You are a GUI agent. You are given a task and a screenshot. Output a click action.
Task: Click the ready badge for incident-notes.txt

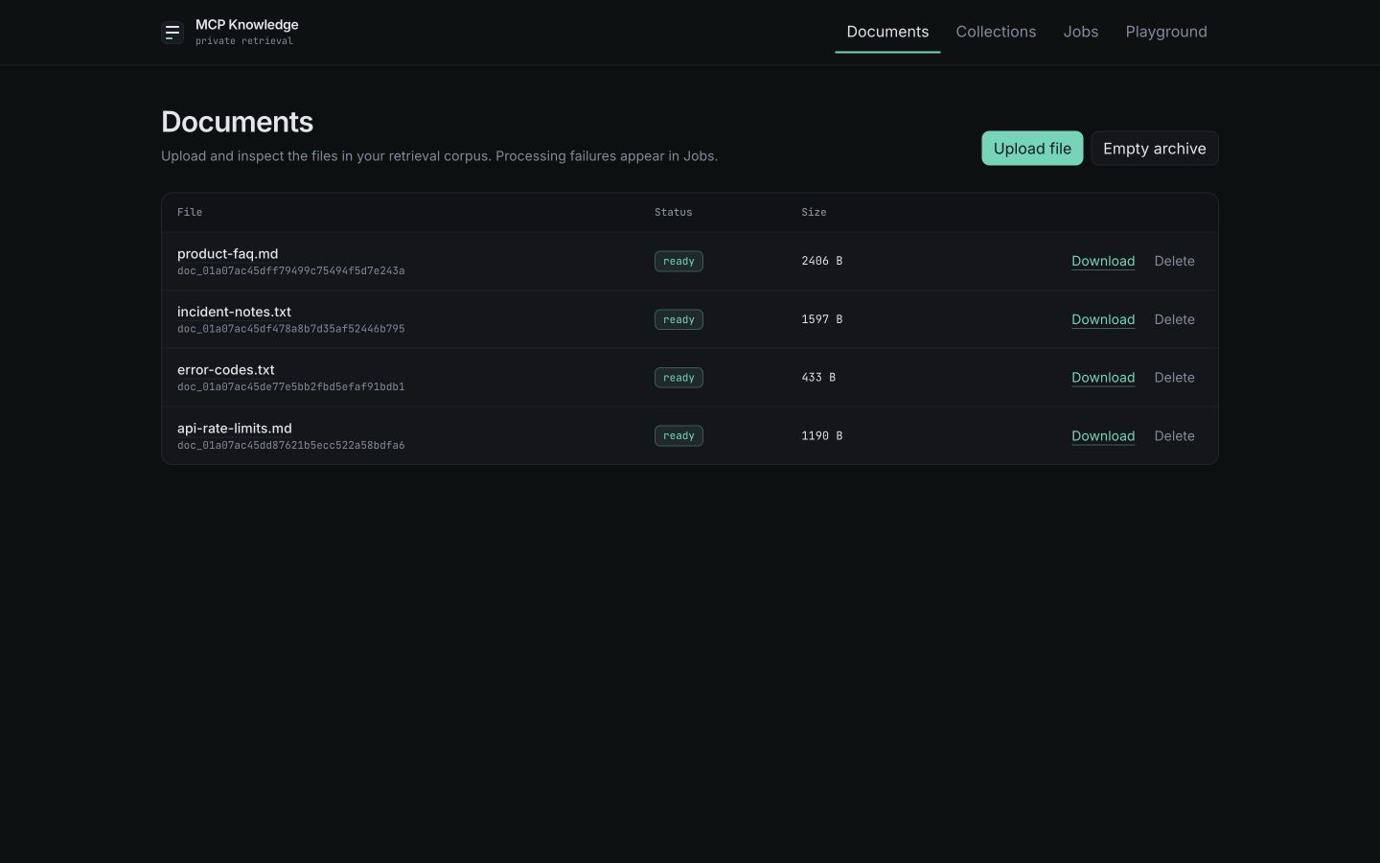(678, 319)
